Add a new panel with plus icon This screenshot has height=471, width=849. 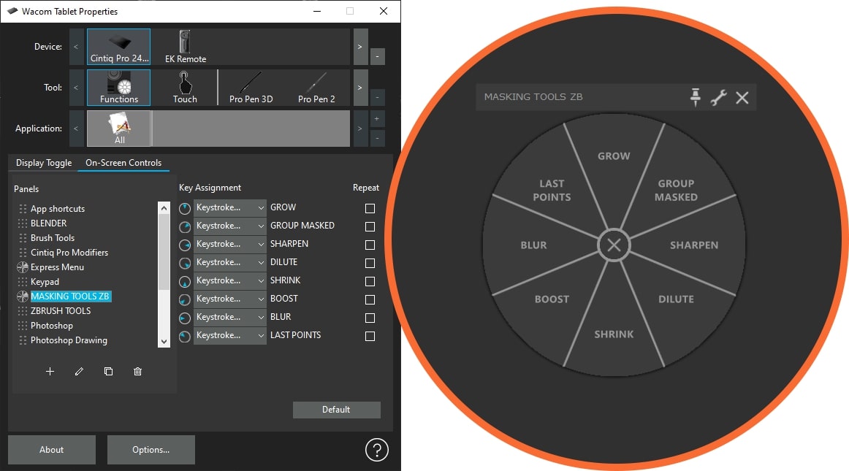click(x=50, y=372)
